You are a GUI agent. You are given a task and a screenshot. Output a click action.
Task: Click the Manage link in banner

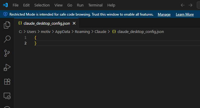(x=164, y=14)
